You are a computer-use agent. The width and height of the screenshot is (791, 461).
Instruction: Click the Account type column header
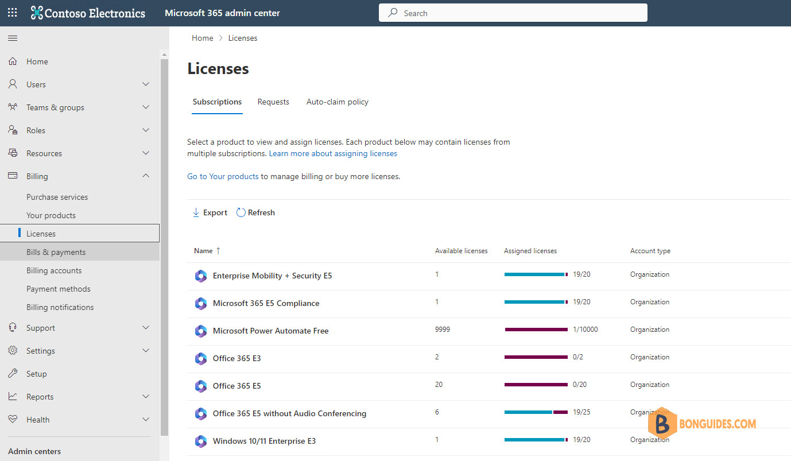click(x=650, y=251)
